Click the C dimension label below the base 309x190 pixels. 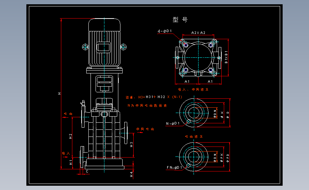87,171
